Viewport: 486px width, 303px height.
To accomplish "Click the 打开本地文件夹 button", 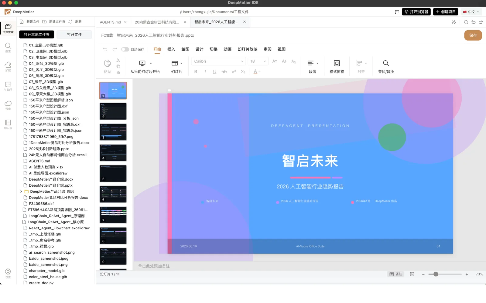I will 37,35.
